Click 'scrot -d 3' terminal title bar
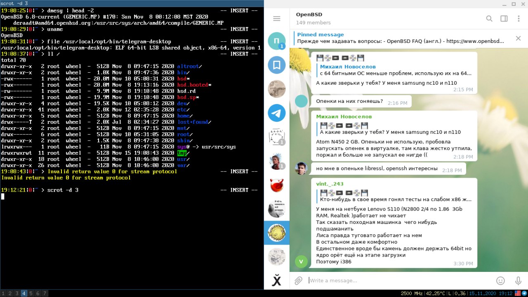 coord(132,3)
